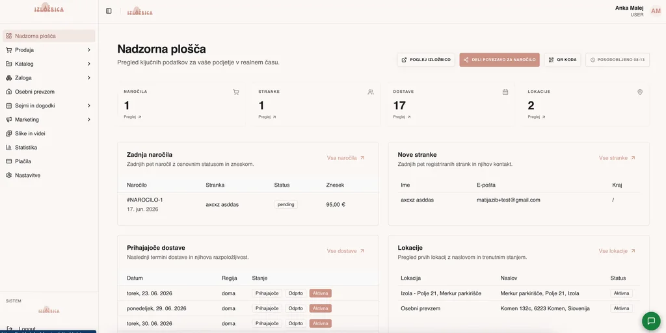Click Odprto badge for torek, 30. 06. 2026
666x333 pixels.
(296, 323)
